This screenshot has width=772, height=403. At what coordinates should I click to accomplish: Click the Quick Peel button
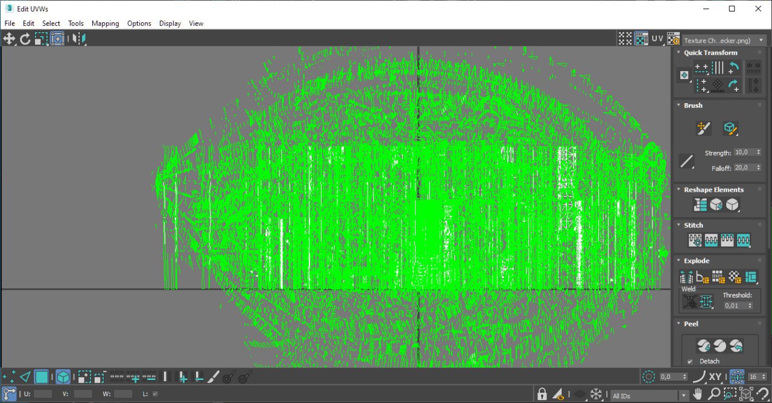[703, 346]
